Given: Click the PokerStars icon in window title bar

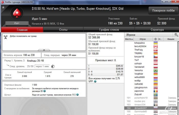Looking at the screenshot, I should [x=2, y=2].
